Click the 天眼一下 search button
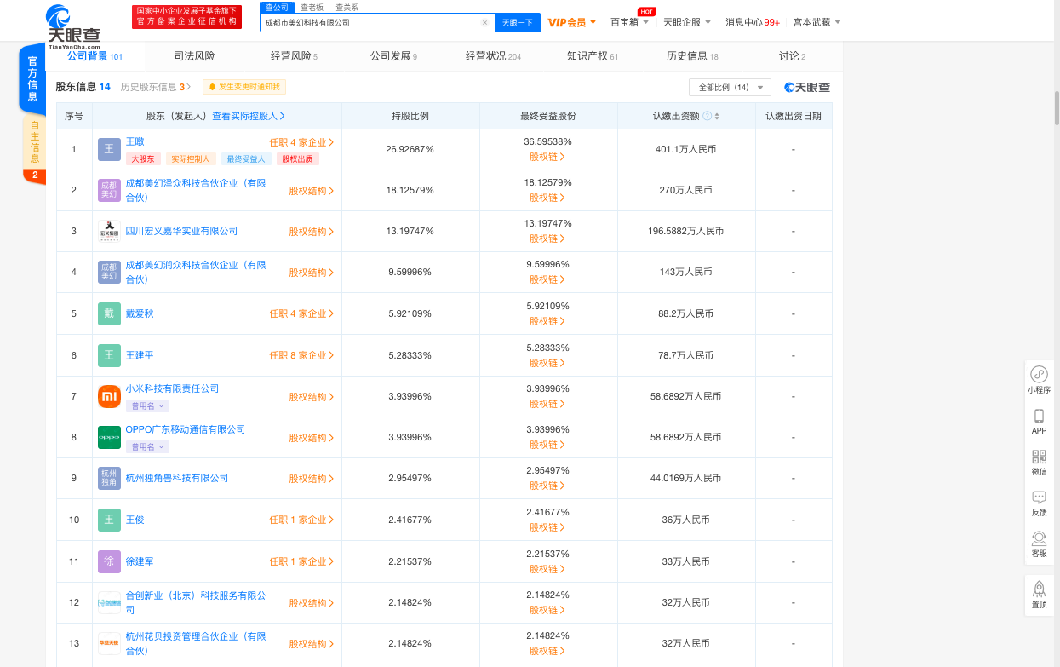This screenshot has width=1060, height=667. [x=519, y=21]
